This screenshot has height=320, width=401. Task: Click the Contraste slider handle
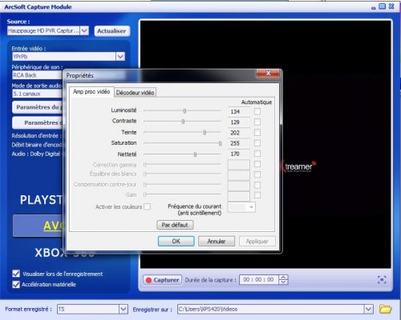183,122
